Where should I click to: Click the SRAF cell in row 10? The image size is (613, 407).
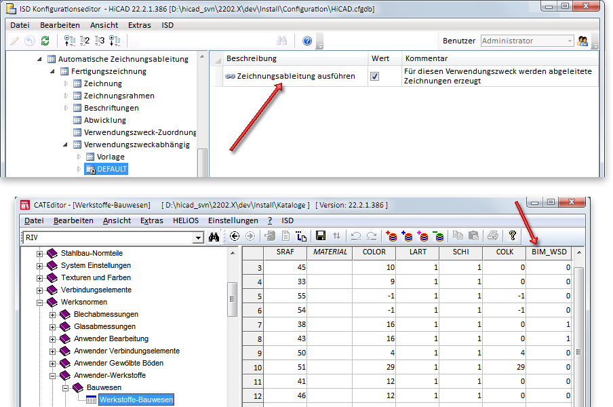(x=287, y=366)
